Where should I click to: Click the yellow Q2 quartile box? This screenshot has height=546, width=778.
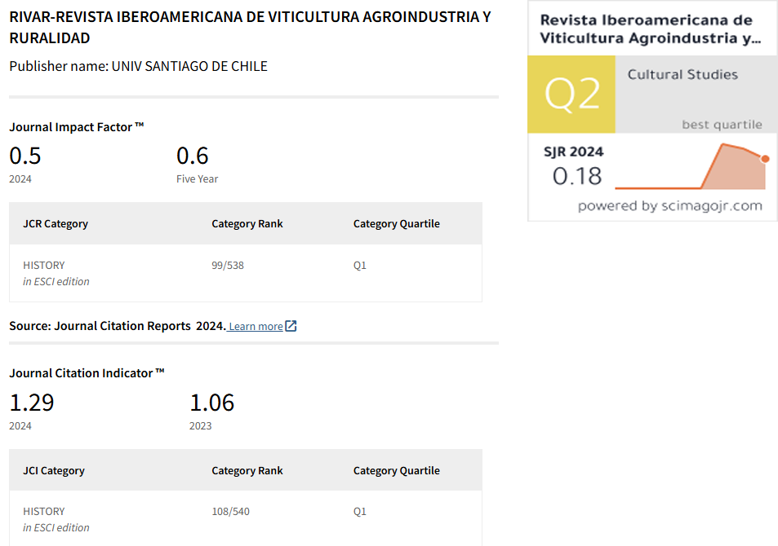pyautogui.click(x=571, y=95)
